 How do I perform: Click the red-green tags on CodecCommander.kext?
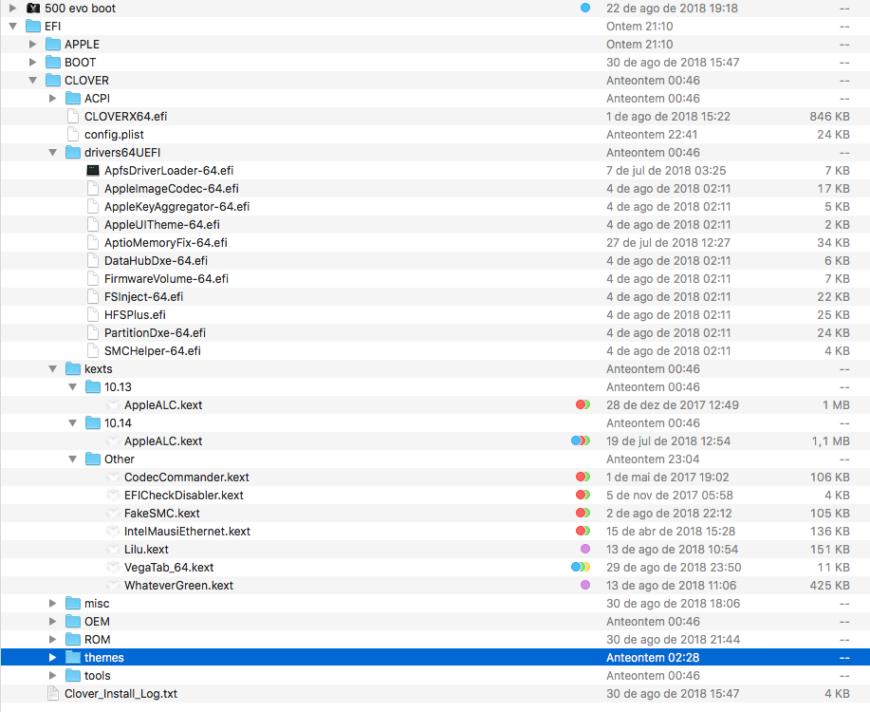pyautogui.click(x=583, y=477)
